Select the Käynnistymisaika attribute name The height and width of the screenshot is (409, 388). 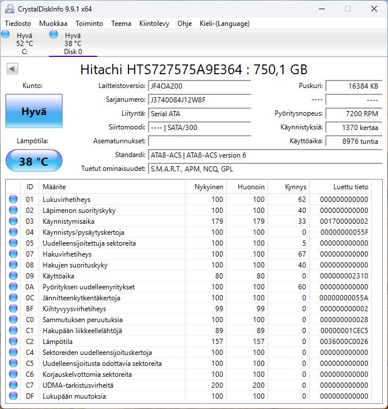pos(69,221)
